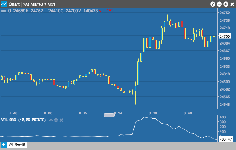This screenshot has width=236, height=150.
Task: Select the YM Mar18 tab
Action: [17, 145]
